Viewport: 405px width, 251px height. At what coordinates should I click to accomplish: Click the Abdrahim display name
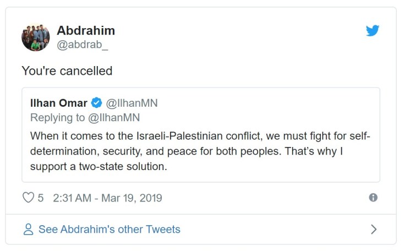(x=86, y=30)
